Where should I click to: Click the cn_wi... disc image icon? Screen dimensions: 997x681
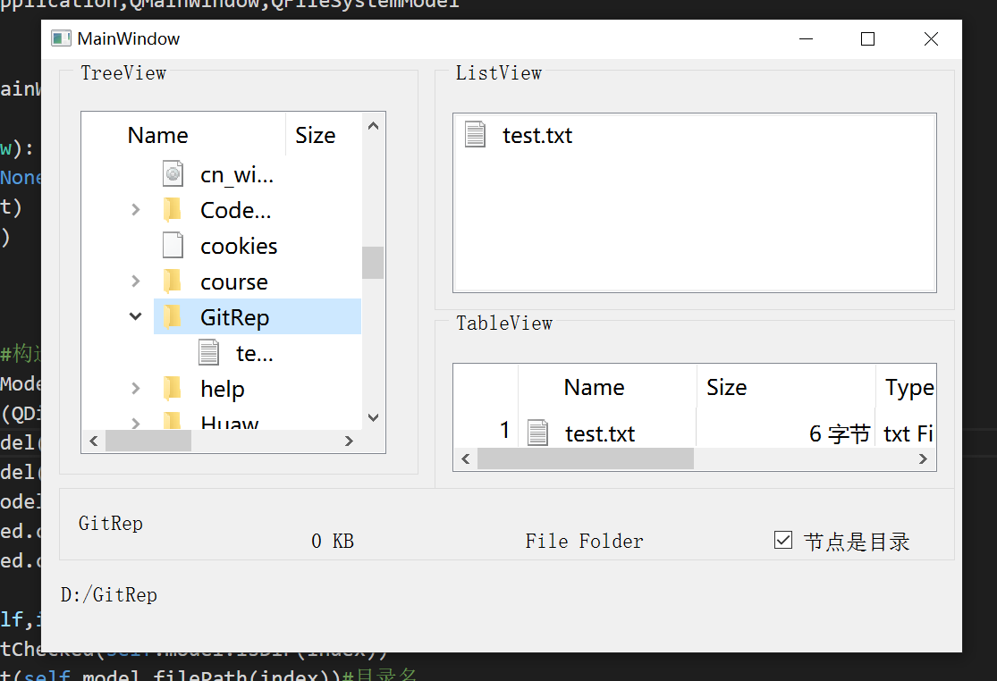[173, 174]
